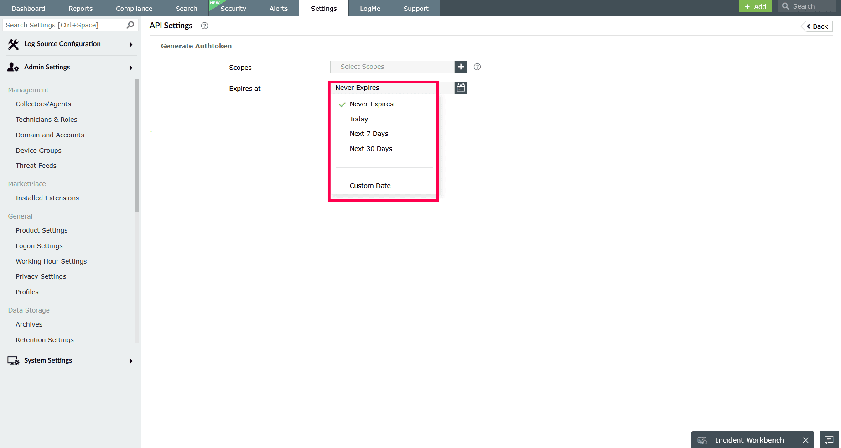Switch to the Reports tab
The image size is (841, 448).
80,8
